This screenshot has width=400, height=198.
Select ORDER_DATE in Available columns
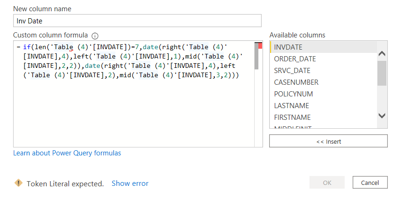324,59
